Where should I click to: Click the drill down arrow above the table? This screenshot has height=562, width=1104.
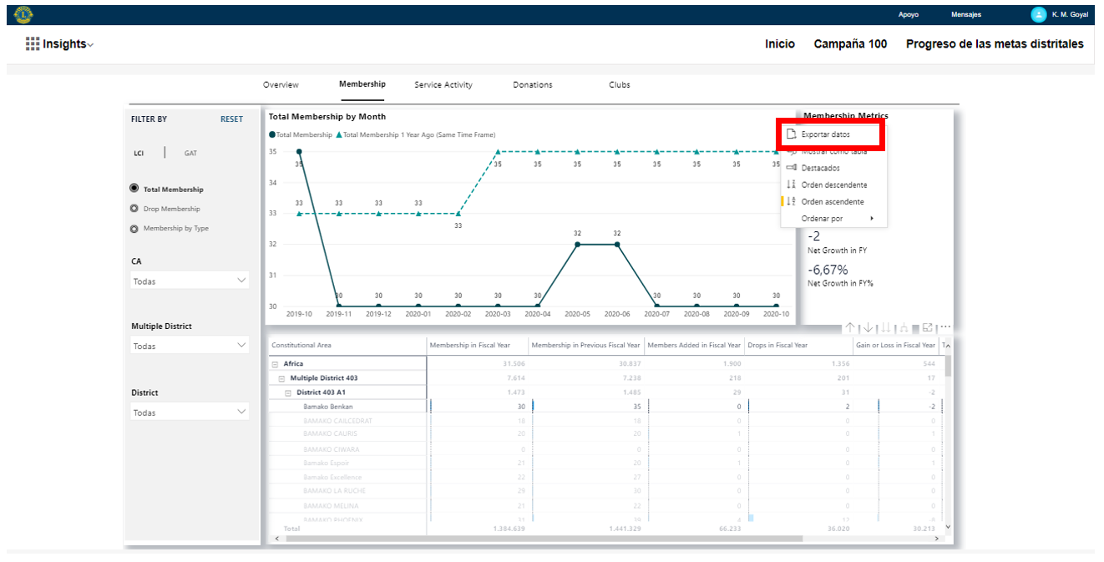coord(867,327)
